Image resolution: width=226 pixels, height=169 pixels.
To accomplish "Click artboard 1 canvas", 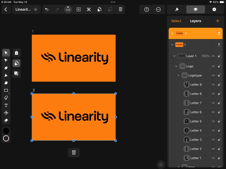I will tap(74, 58).
